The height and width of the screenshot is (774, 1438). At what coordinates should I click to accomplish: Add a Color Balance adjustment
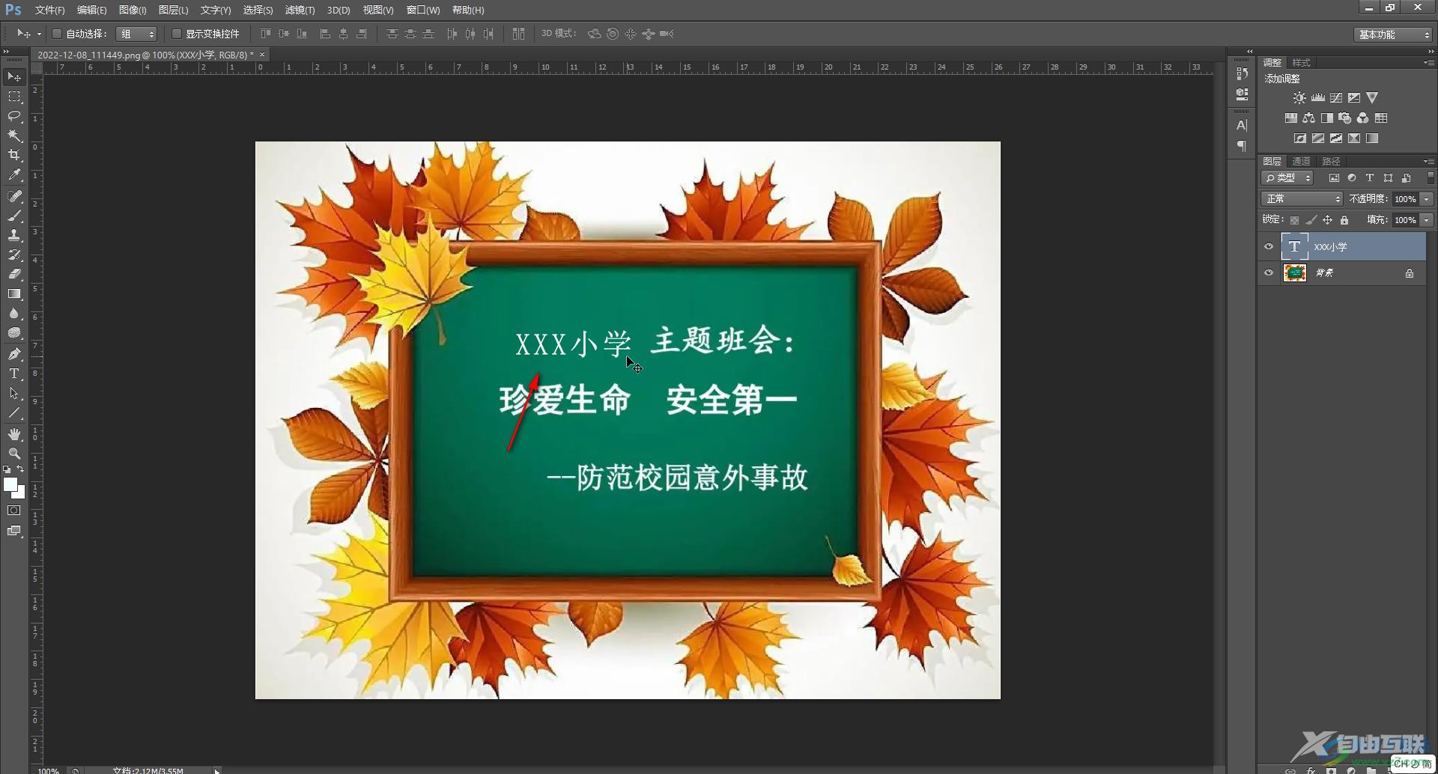1308,118
